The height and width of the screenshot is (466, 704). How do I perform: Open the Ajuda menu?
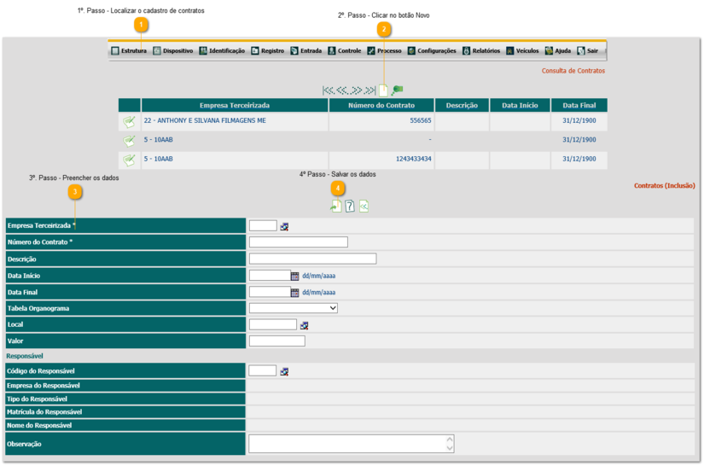[x=558, y=50]
